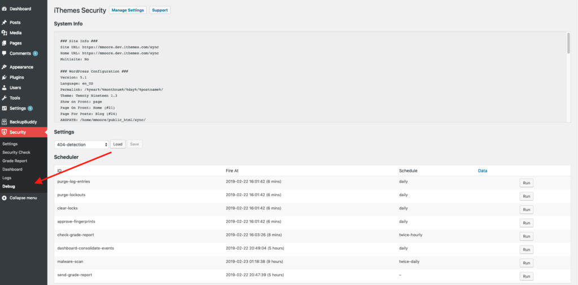The height and width of the screenshot is (285, 578).
Task: Run the approve-fingerprints job
Action: pos(527,223)
